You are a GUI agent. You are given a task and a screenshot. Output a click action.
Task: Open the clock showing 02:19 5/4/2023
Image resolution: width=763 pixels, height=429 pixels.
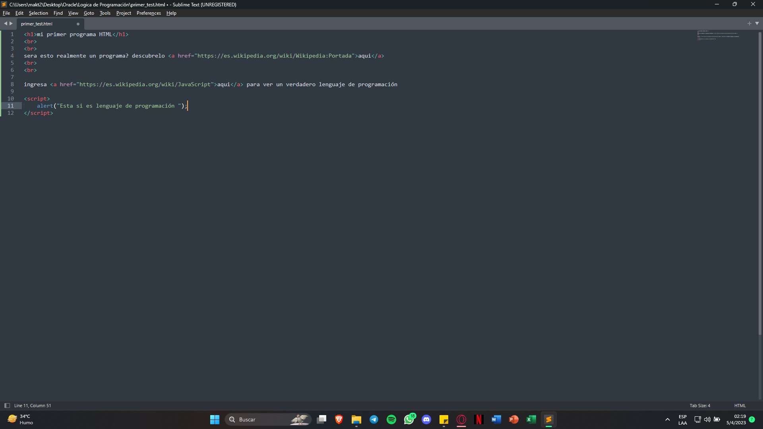point(736,419)
